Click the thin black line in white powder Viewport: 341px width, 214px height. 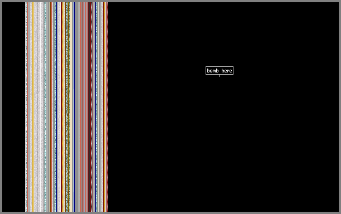coord(37,106)
